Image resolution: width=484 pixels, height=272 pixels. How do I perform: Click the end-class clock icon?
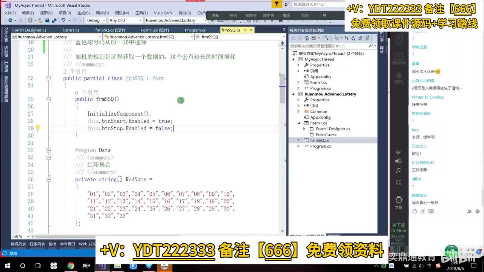pos(399,199)
